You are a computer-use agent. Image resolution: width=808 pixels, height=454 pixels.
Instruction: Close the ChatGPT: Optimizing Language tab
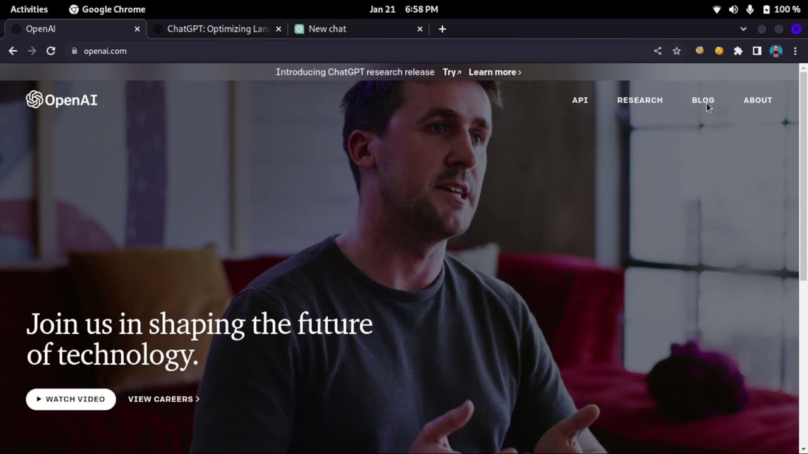[278, 29]
